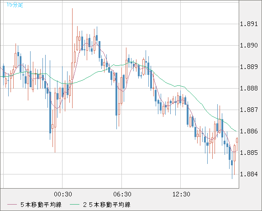Click the last candlestick on the chart
262x211 pixels.
point(237,144)
